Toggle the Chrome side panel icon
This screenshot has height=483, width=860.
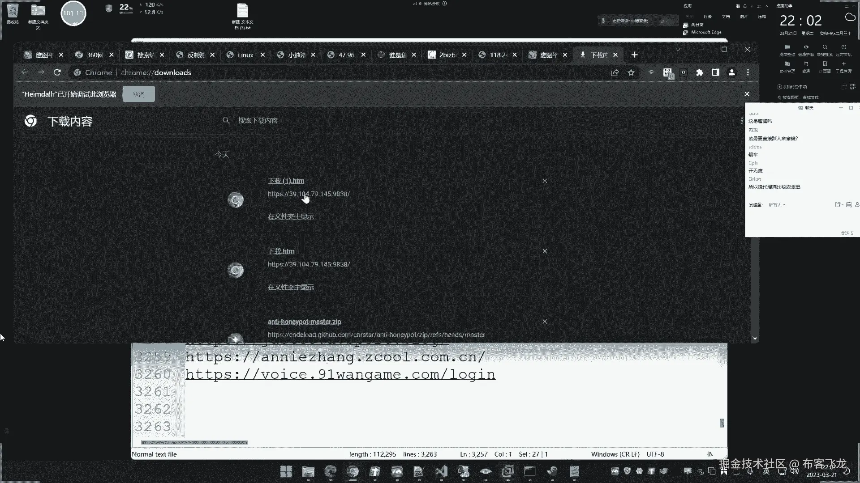click(716, 72)
